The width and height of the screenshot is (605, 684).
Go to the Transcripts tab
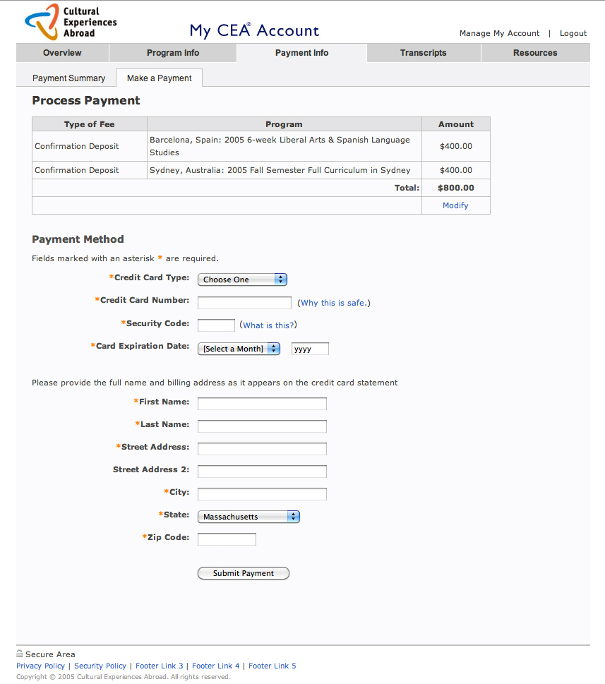(x=423, y=53)
